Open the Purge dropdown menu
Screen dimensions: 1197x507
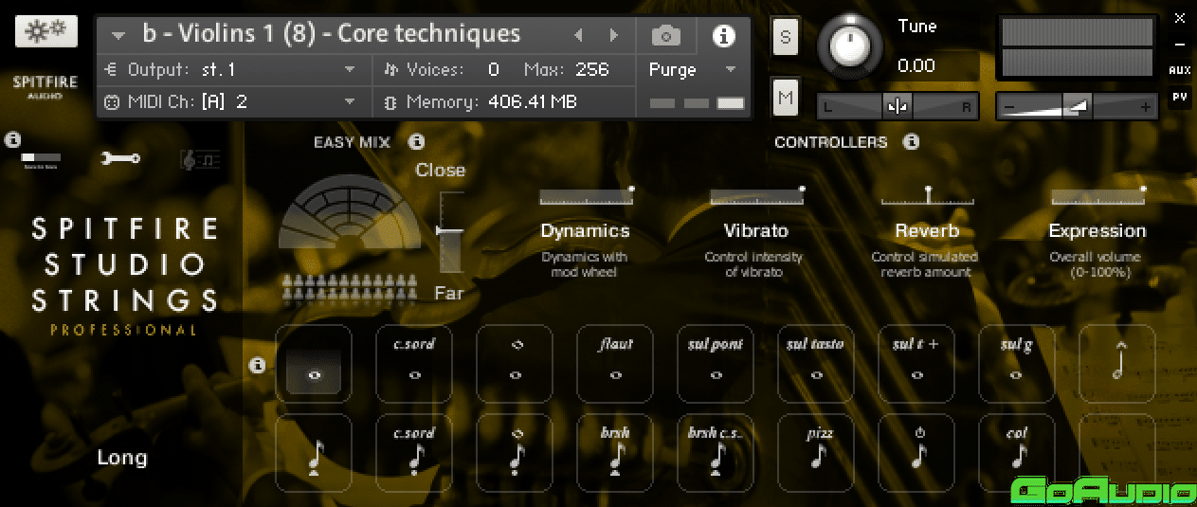point(693,69)
